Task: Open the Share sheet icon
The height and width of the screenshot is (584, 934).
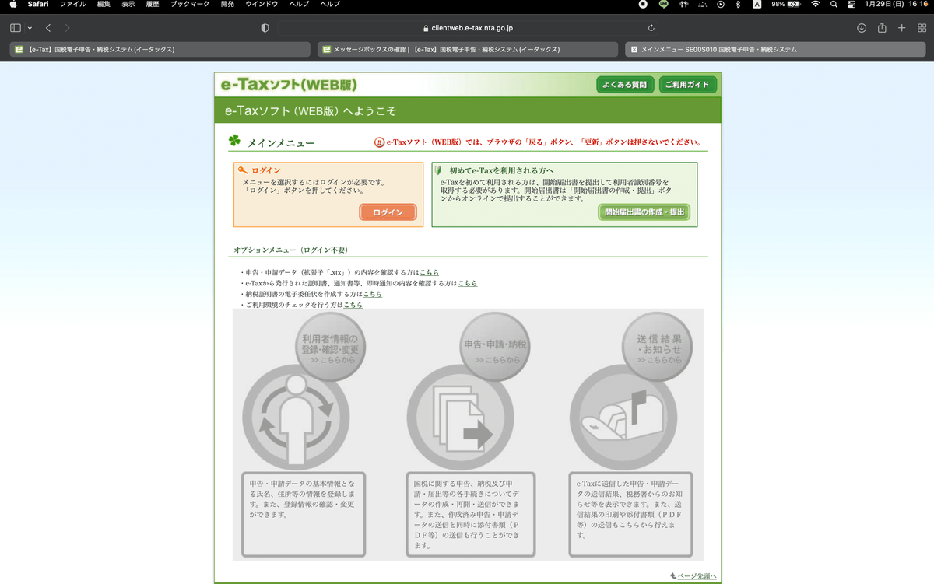Action: click(x=882, y=27)
